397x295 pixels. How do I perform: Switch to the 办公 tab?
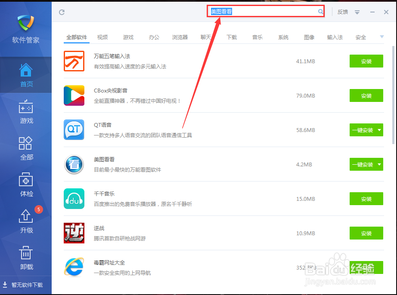[154, 37]
